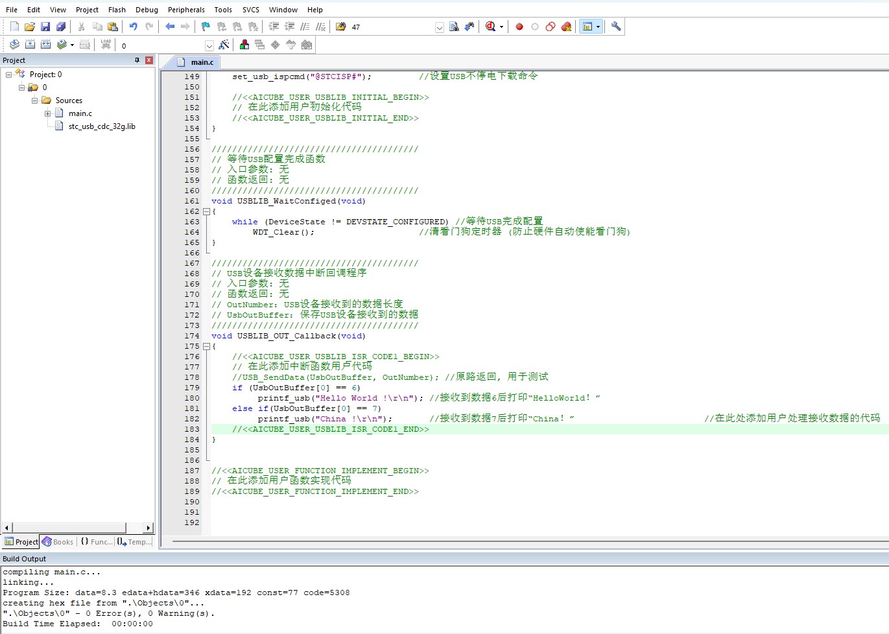Viewport: 889px width, 634px height.
Task: Open the Flash menu
Action: tap(117, 10)
